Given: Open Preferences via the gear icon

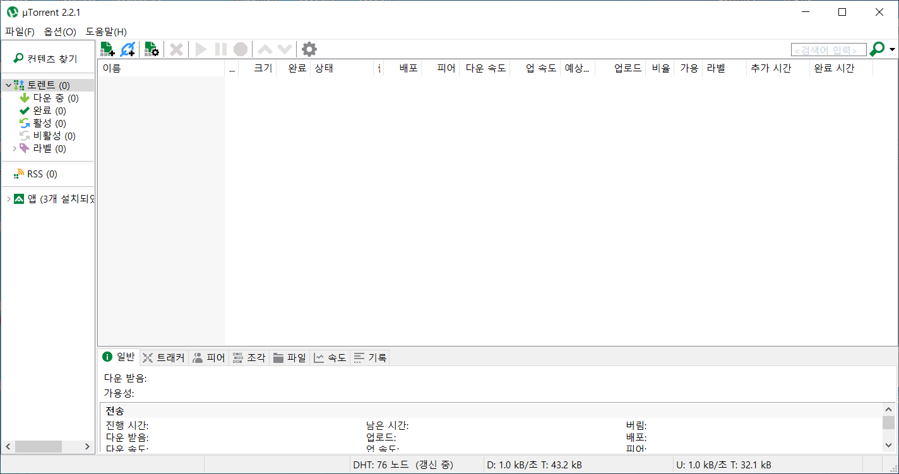Looking at the screenshot, I should (x=309, y=49).
